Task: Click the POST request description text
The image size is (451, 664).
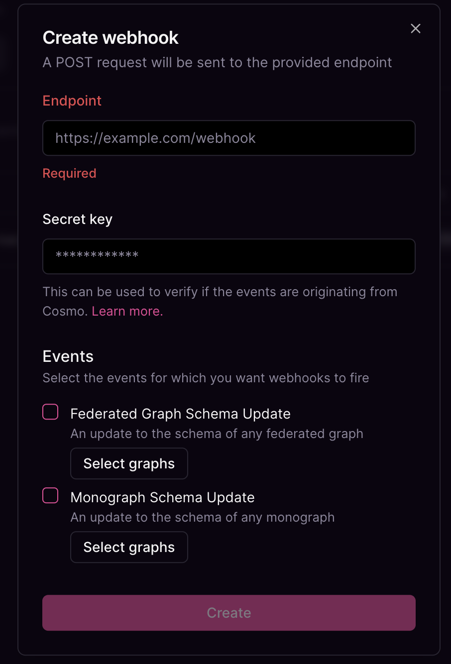Action: click(217, 62)
